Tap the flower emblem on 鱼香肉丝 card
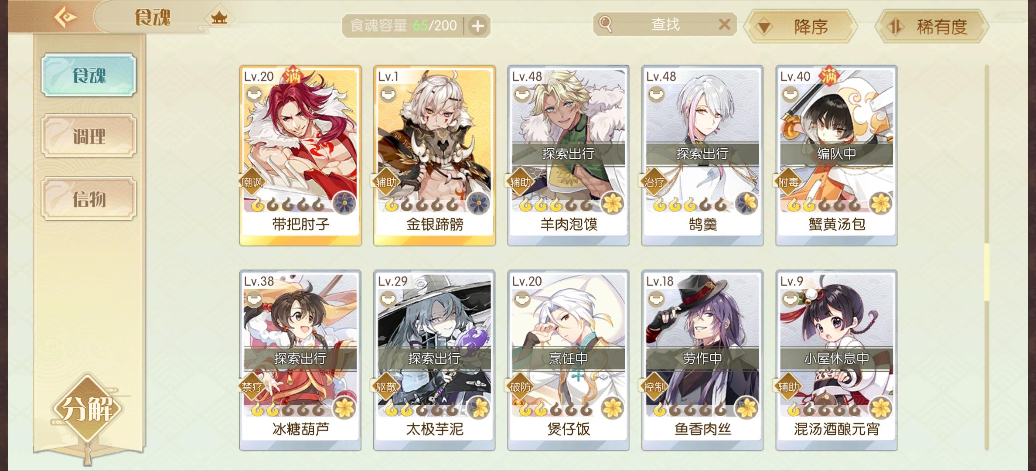1036x471 pixels. click(x=746, y=408)
